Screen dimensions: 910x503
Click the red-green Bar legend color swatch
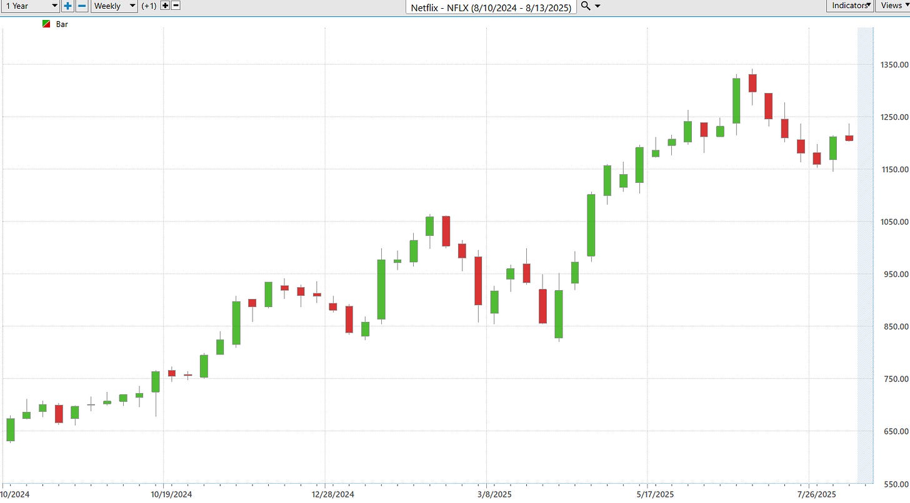(x=46, y=24)
